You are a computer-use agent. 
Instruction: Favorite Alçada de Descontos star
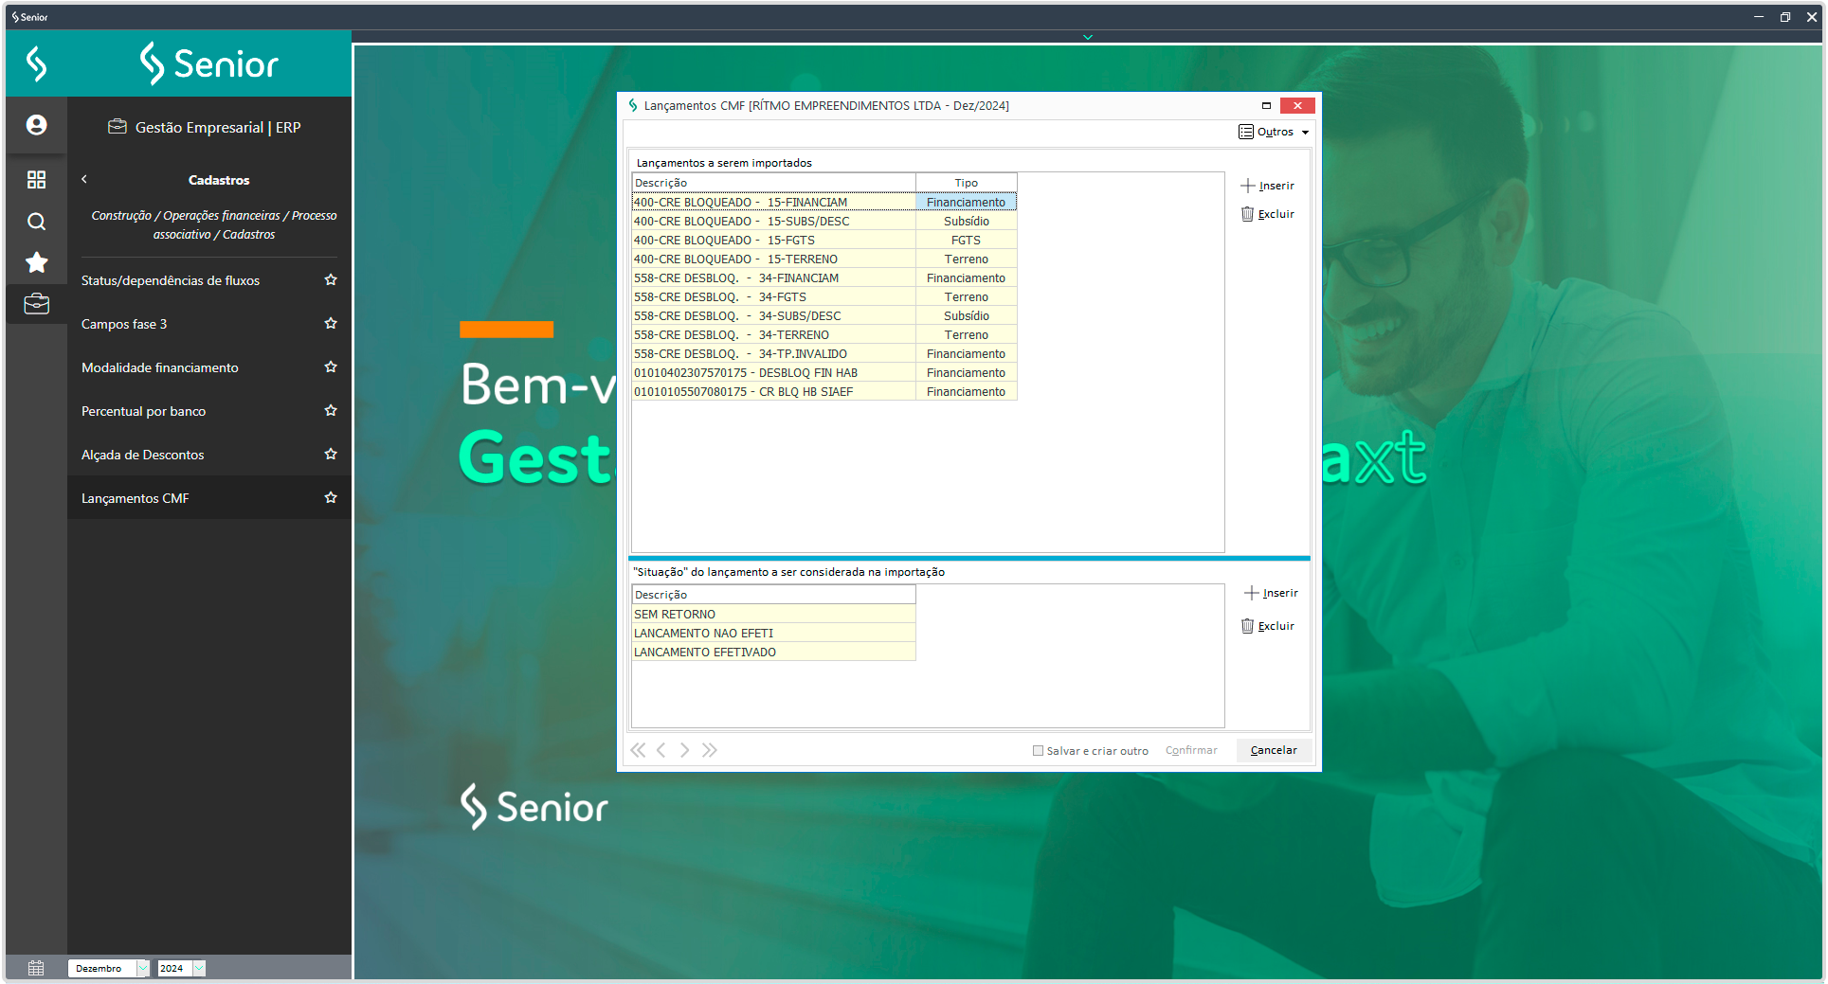pos(331,454)
